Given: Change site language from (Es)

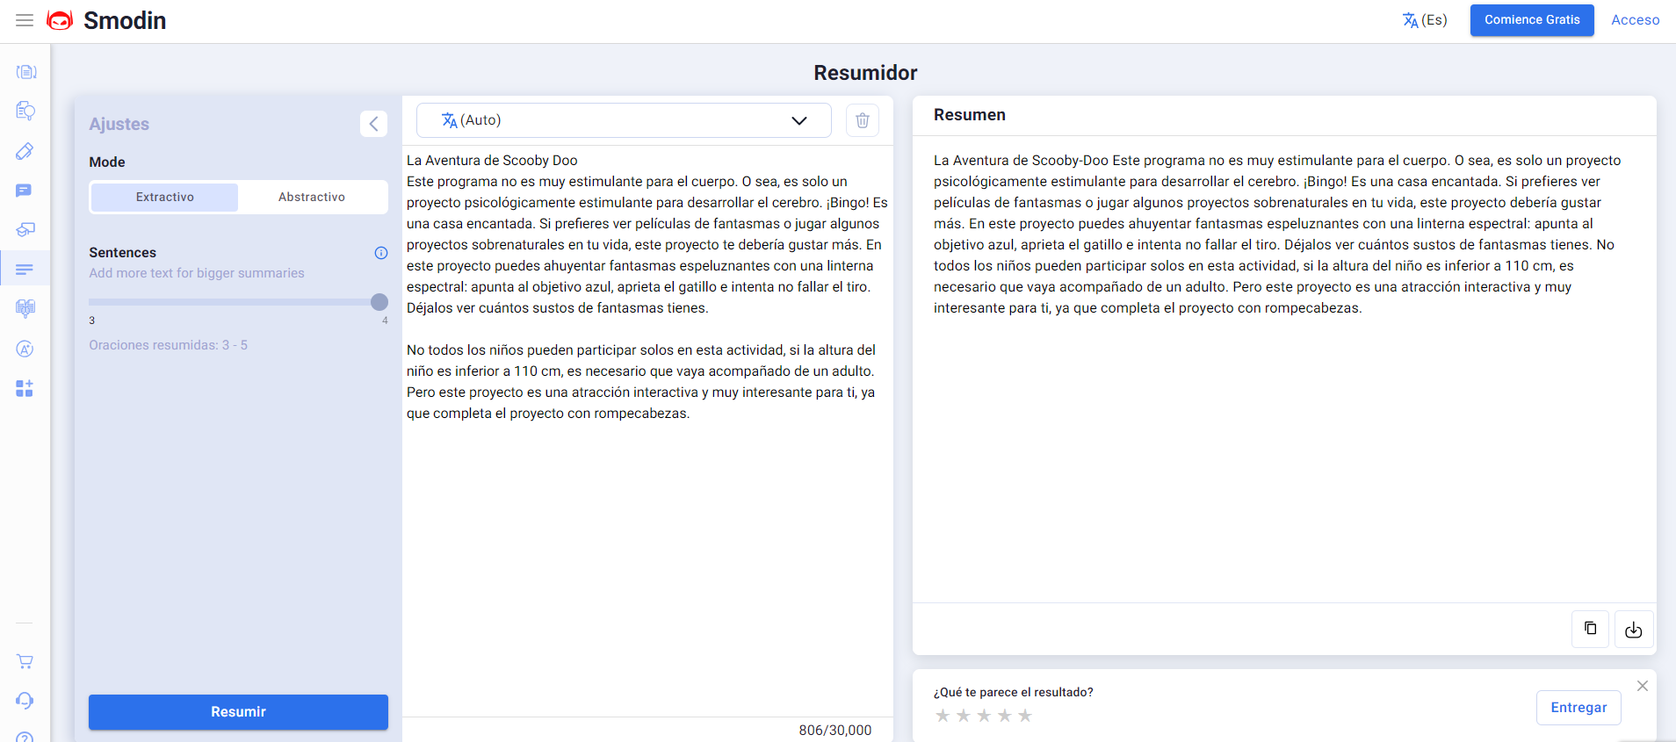Looking at the screenshot, I should point(1425,20).
